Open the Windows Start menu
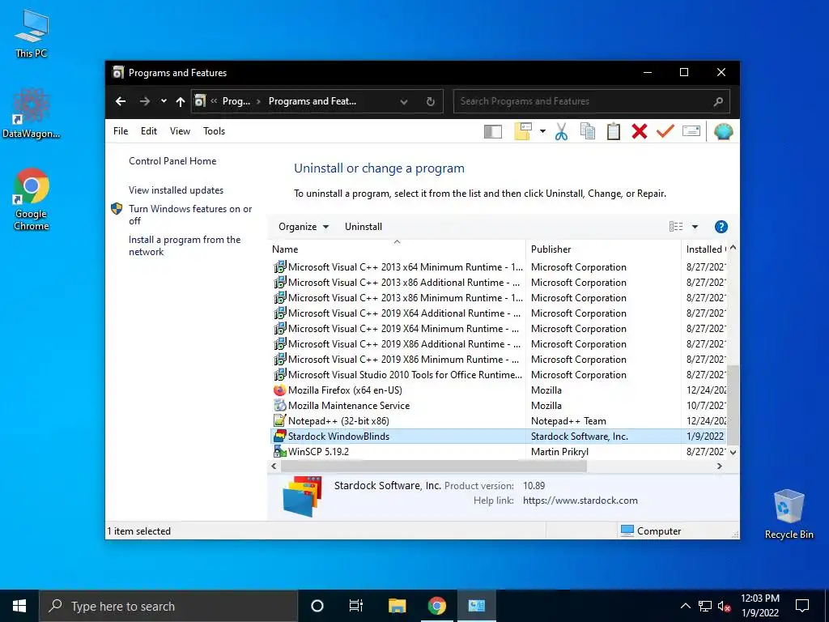 point(19,606)
